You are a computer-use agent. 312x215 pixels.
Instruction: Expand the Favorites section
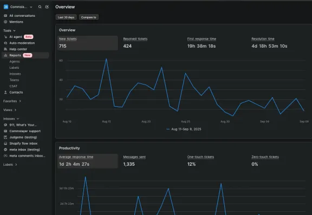12,101
